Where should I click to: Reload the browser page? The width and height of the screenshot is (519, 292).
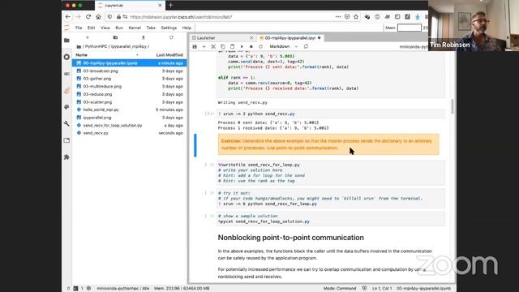click(x=88, y=16)
